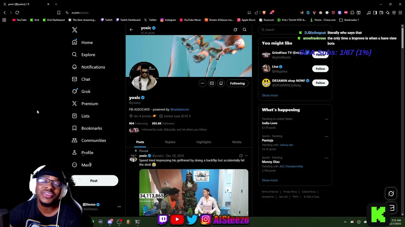Image resolution: width=405 pixels, height=227 pixels.
Task: View followers you follow list
Action: 174,130
